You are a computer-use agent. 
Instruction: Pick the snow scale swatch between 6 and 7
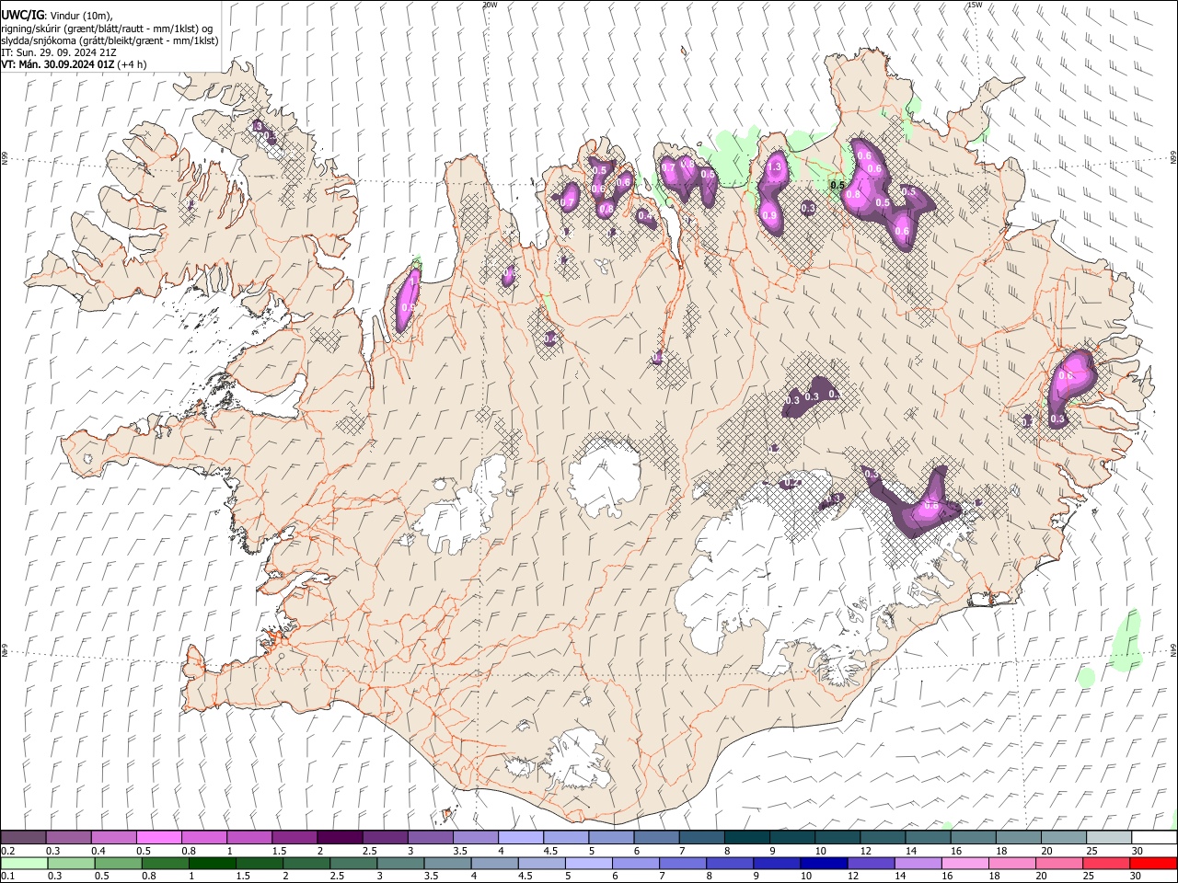pos(656,837)
